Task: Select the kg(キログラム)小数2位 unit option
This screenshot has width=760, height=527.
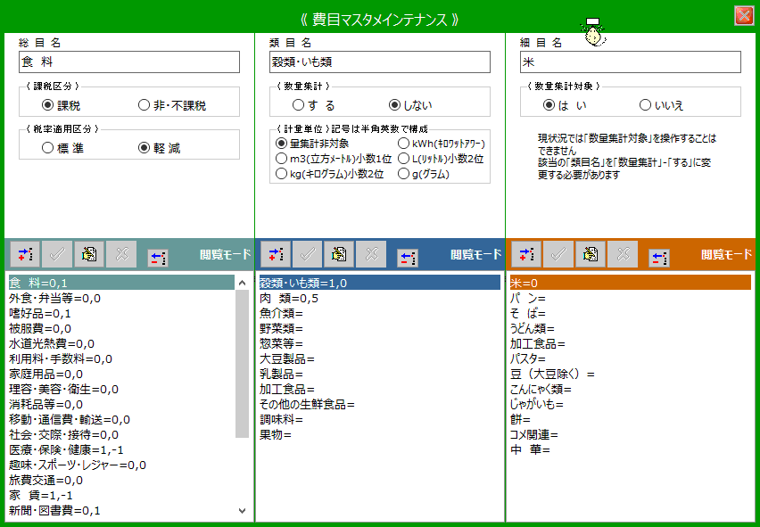Action: 281,174
